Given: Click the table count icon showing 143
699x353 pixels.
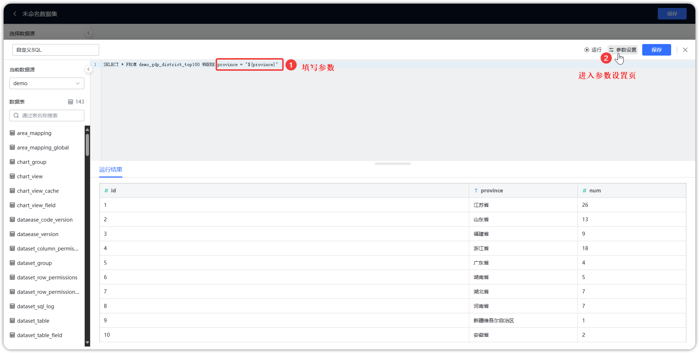Looking at the screenshot, I should pos(71,102).
